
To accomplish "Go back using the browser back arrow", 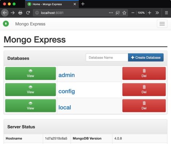I will pyautogui.click(x=5, y=13).
